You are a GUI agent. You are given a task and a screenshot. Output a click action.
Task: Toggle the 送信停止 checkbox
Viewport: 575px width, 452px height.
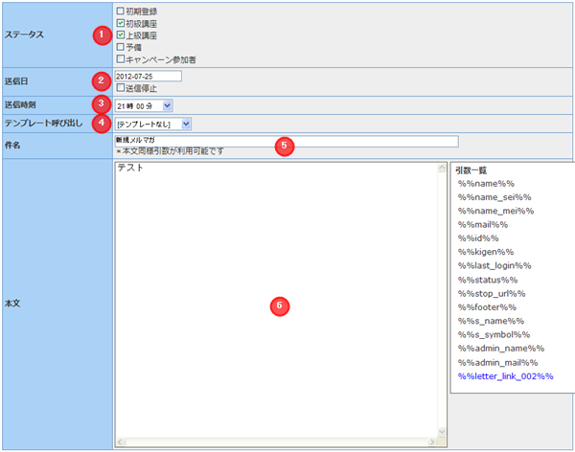pos(119,88)
